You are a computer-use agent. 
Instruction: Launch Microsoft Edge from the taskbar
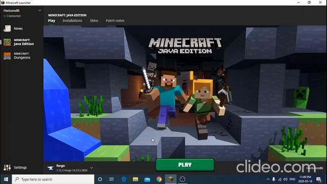(124, 179)
